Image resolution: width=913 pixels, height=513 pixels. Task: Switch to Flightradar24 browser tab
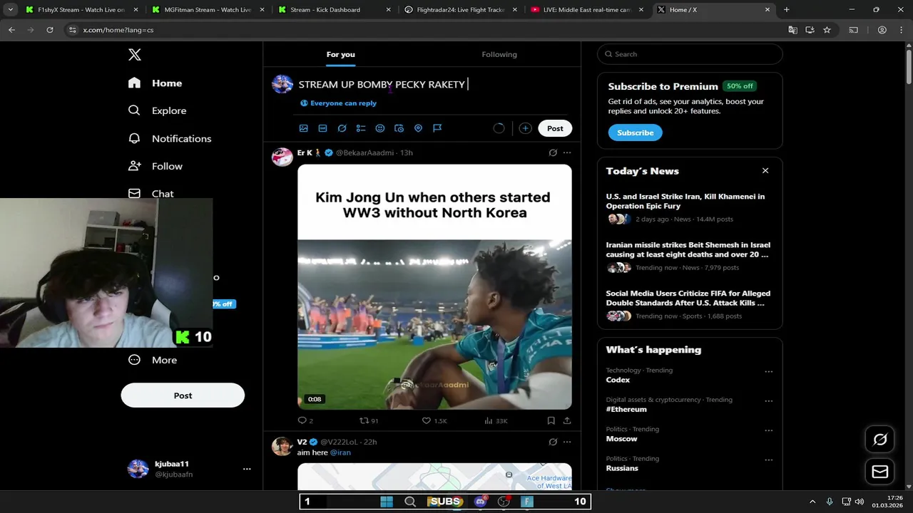click(x=461, y=10)
